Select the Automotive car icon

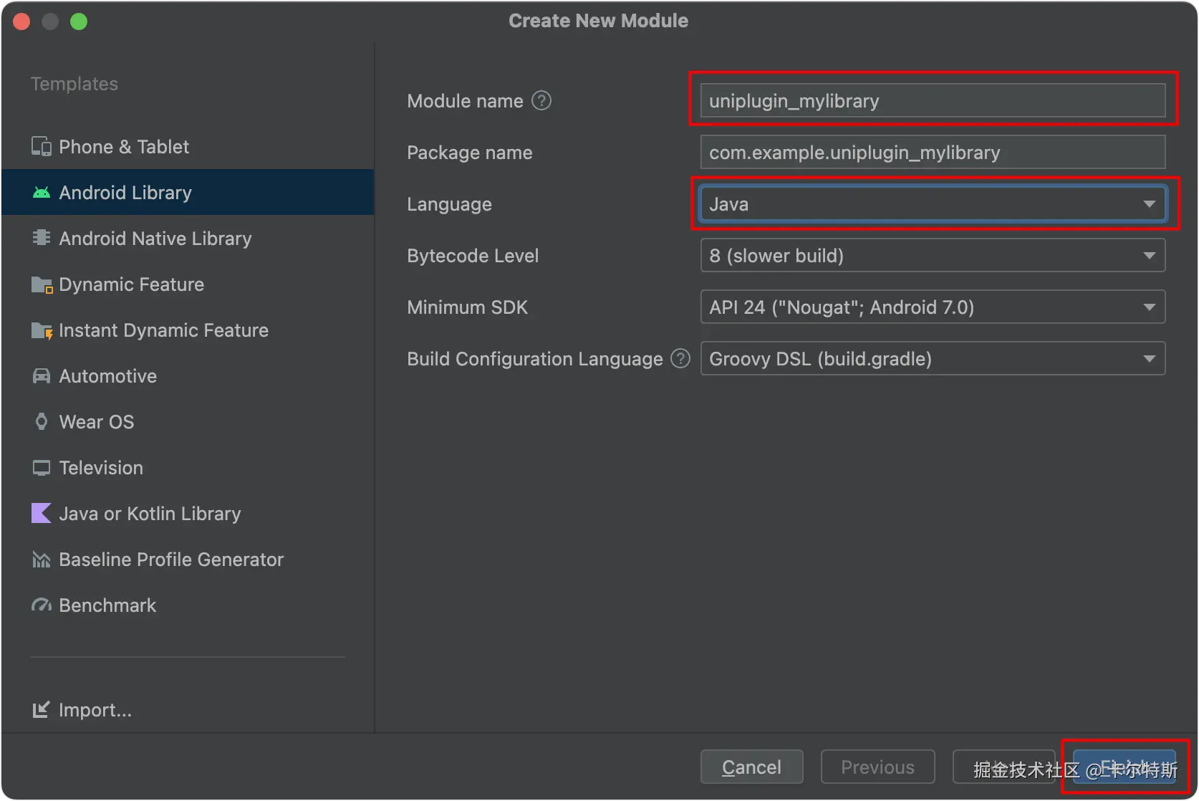(x=42, y=376)
